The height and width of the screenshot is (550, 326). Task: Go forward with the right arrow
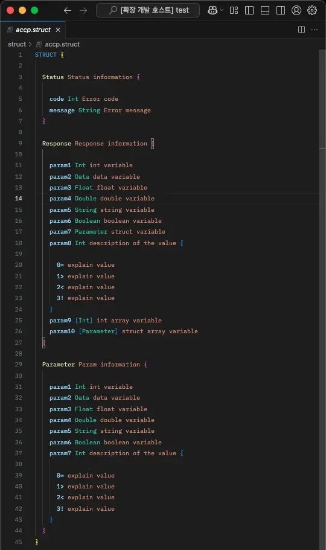(83, 10)
